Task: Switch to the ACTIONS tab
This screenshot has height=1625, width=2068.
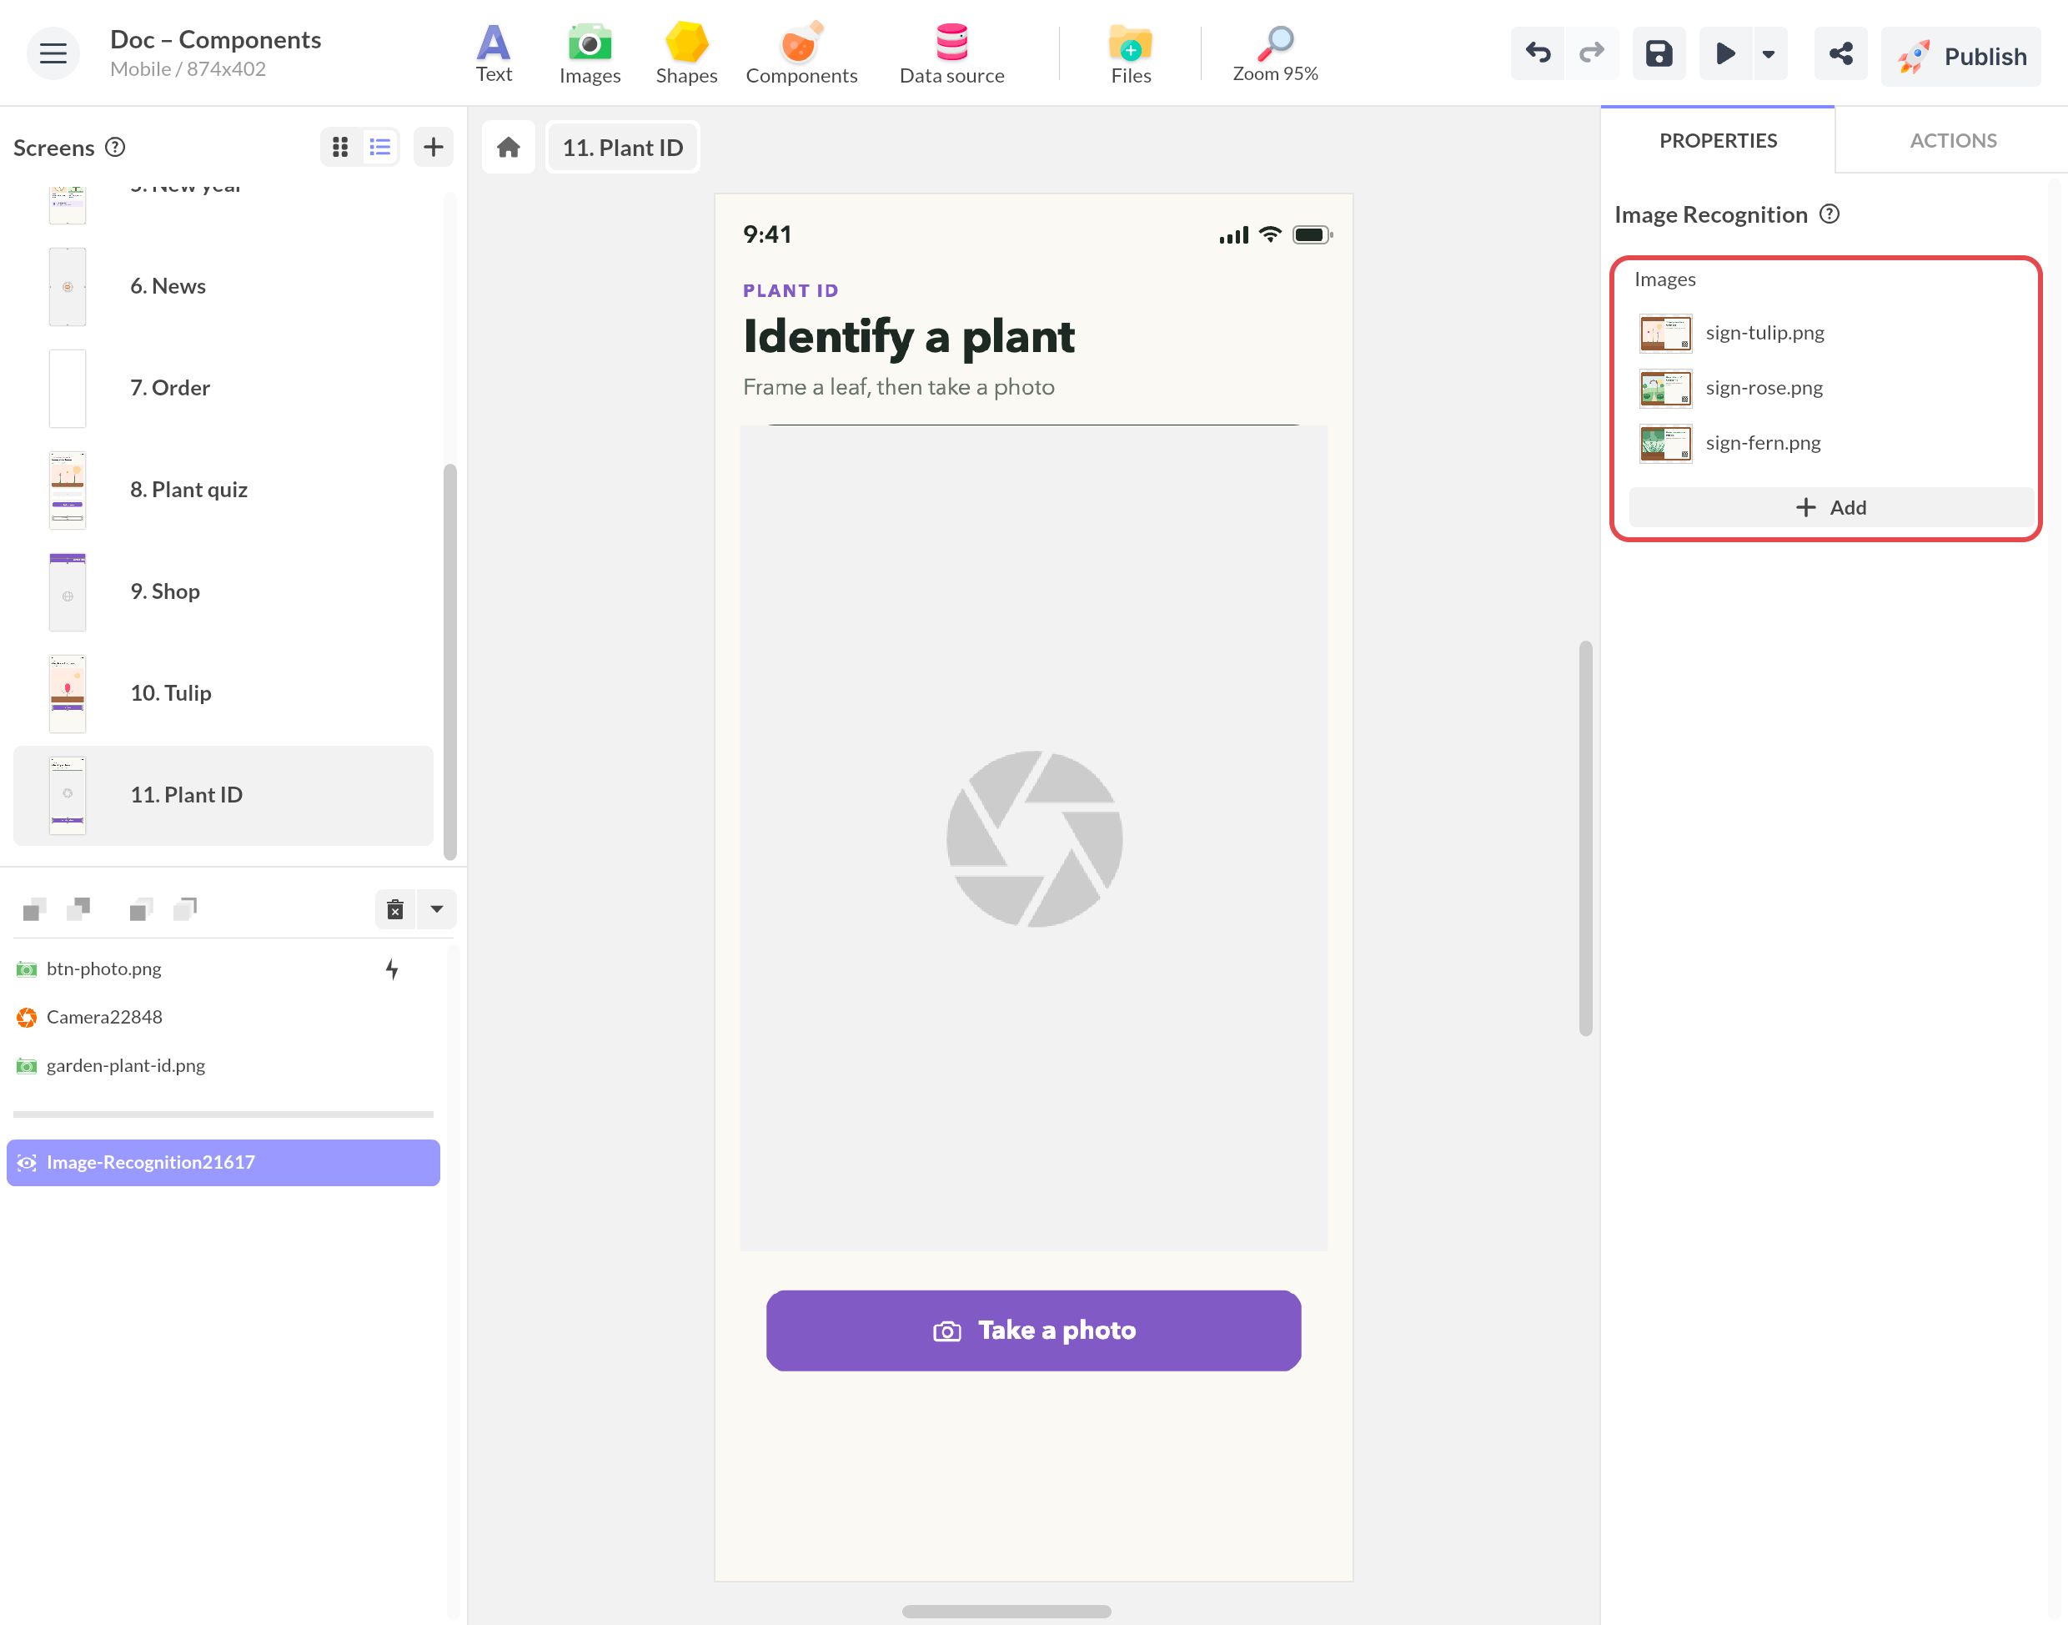Action: pyautogui.click(x=1952, y=140)
